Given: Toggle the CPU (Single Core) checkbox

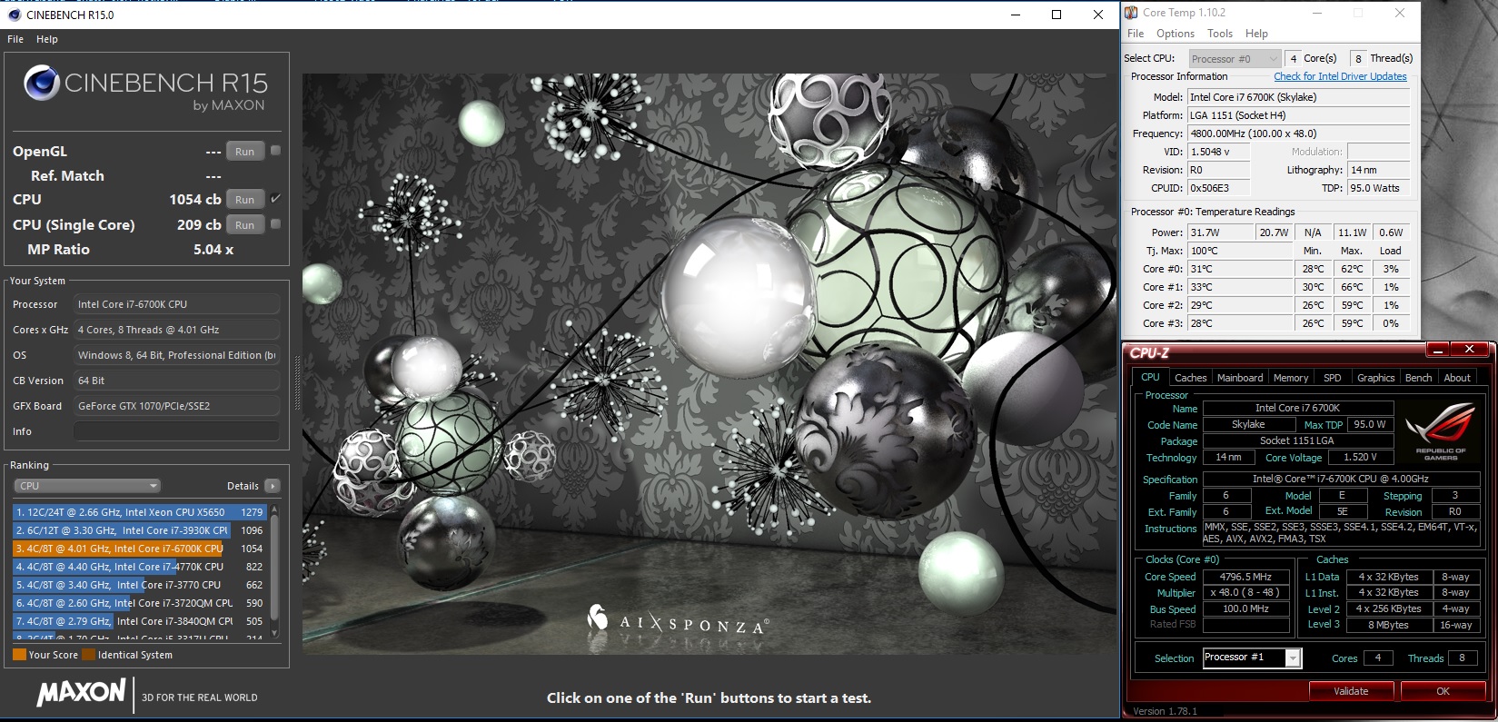Looking at the screenshot, I should click(x=275, y=224).
